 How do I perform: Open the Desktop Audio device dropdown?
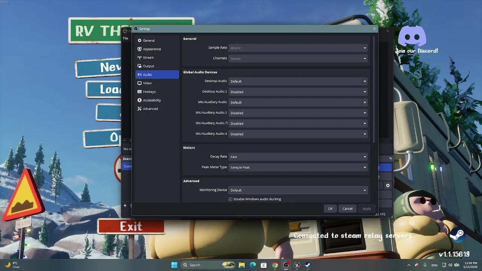click(298, 81)
